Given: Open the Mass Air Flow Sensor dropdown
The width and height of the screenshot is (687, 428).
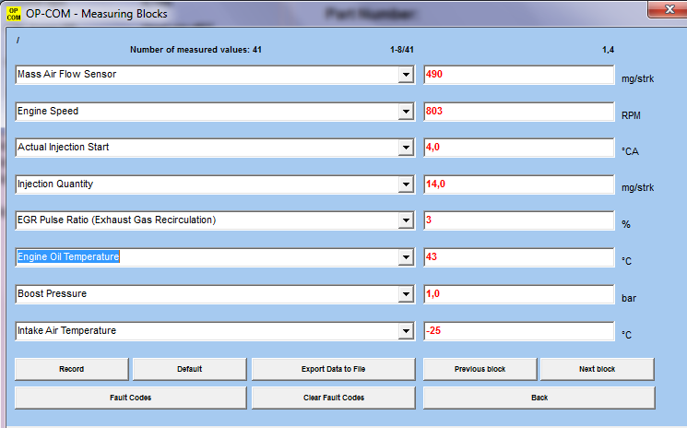Looking at the screenshot, I should 406,75.
